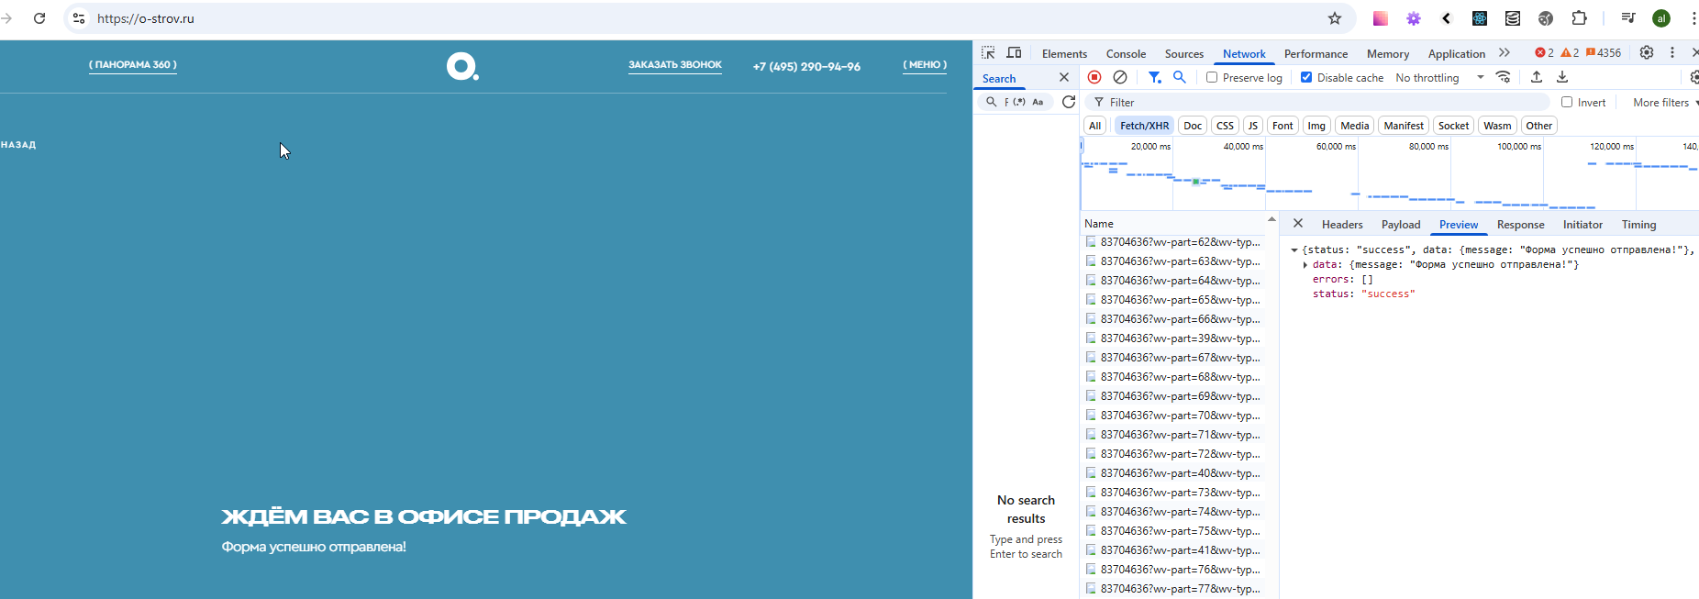1699x599 pixels.
Task: Open DevTools settings gear
Action: [x=1647, y=53]
